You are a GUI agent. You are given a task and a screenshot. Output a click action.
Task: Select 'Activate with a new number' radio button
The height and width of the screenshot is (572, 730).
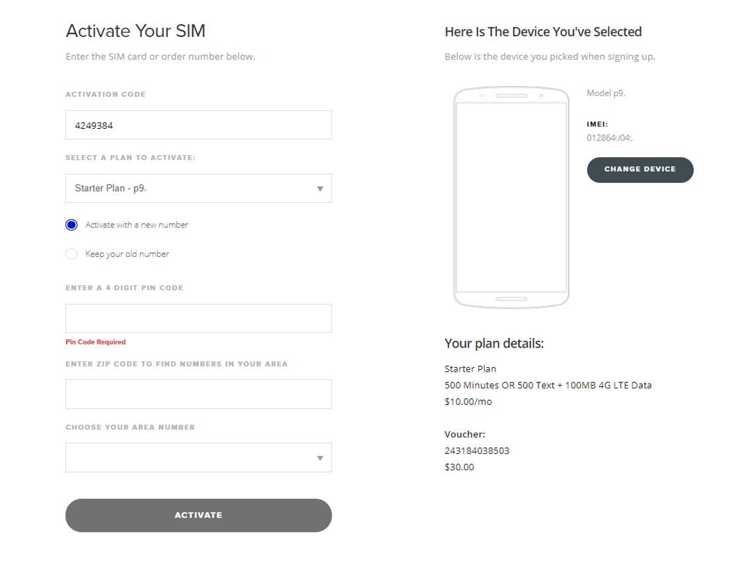(71, 225)
